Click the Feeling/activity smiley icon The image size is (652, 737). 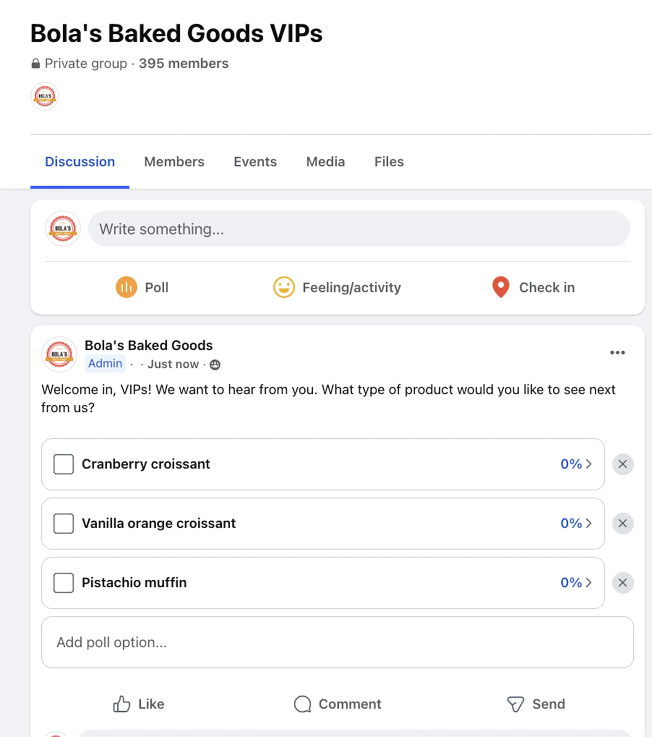coord(284,287)
